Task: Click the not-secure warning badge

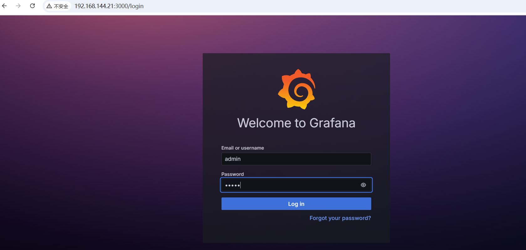Action: [x=57, y=6]
